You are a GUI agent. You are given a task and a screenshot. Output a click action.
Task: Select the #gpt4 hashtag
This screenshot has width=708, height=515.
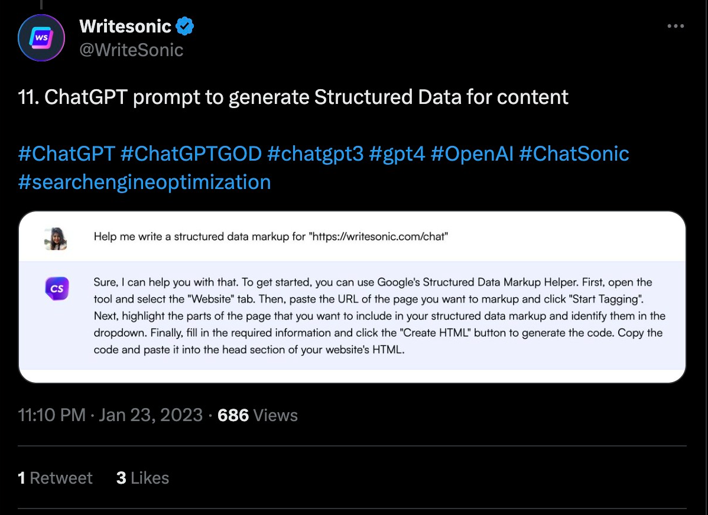pyautogui.click(x=397, y=154)
